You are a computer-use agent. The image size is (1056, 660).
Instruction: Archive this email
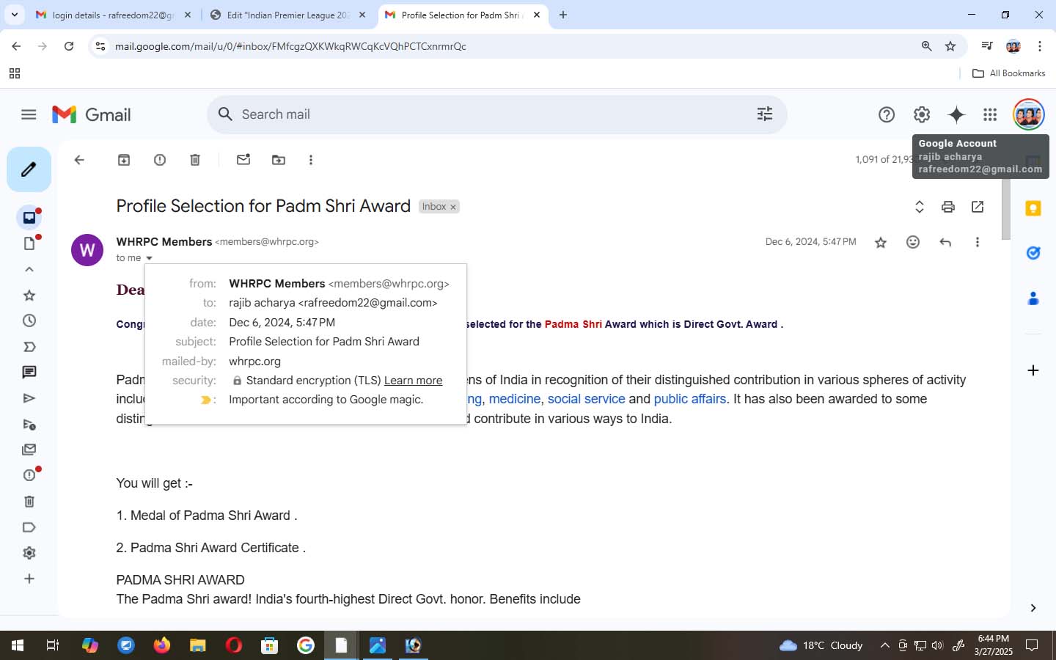(124, 160)
